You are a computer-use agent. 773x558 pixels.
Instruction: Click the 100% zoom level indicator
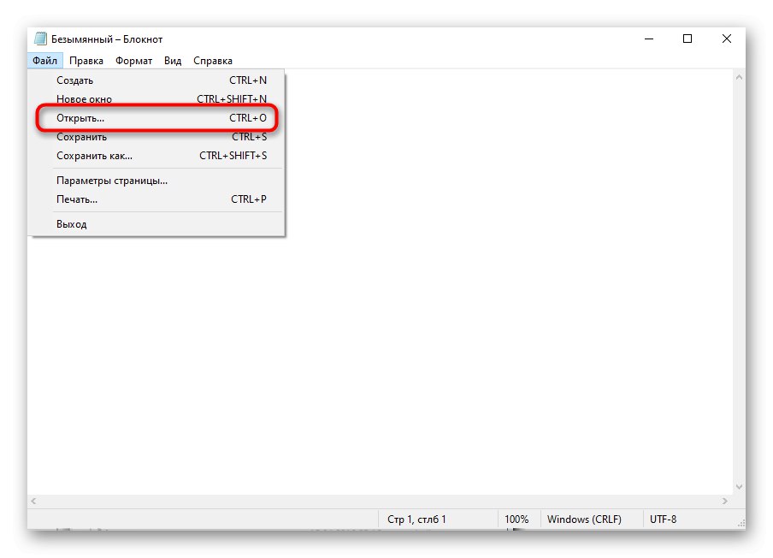pyautogui.click(x=517, y=519)
